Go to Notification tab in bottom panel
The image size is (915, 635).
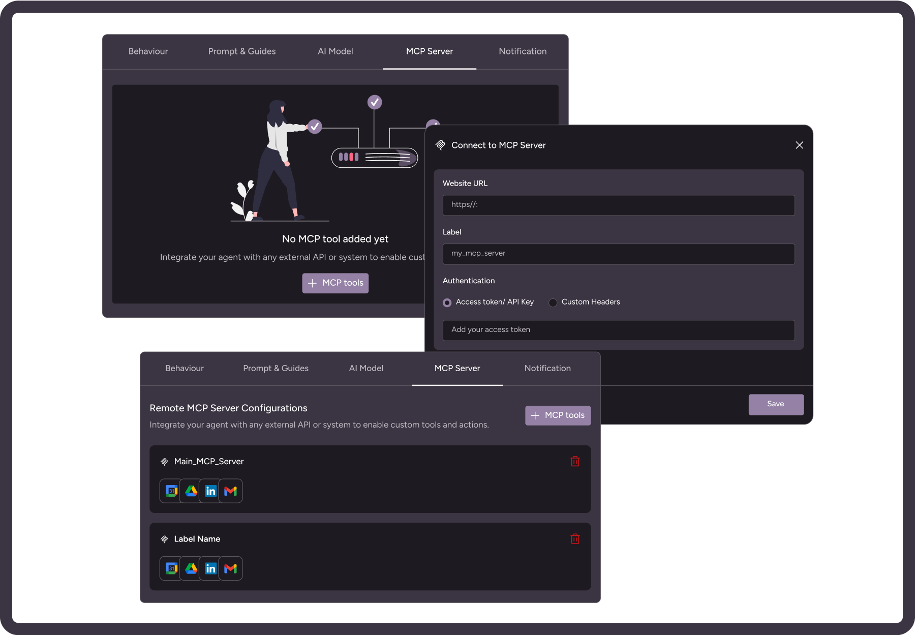coord(547,368)
